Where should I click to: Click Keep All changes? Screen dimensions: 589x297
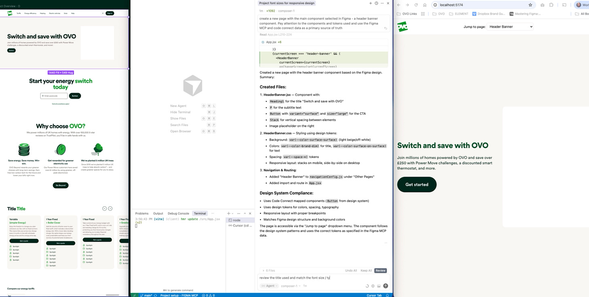click(366, 270)
